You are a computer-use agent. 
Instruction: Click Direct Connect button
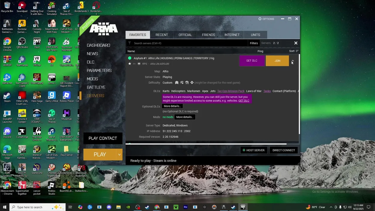pos(284,150)
